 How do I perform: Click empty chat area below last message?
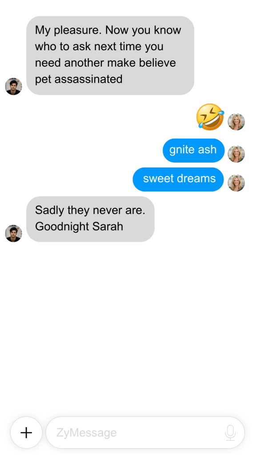click(x=128, y=328)
